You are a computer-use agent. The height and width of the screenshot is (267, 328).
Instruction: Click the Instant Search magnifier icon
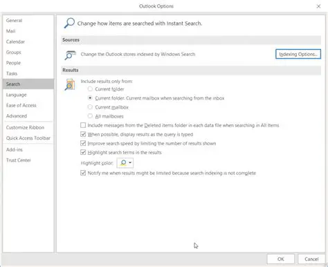point(69,23)
